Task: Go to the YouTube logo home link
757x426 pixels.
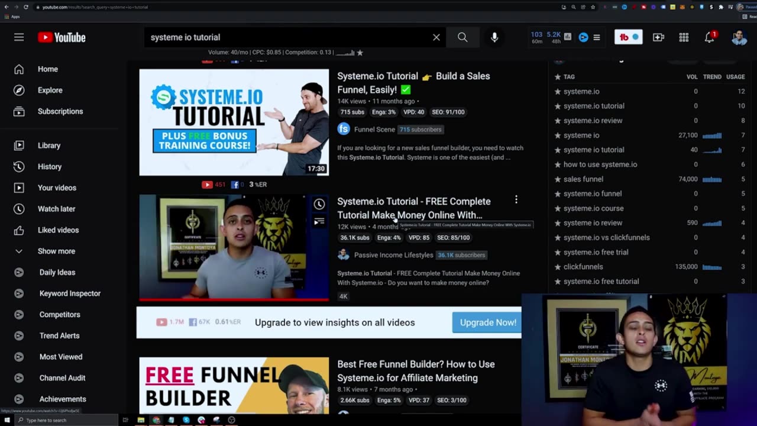Action: [62, 37]
